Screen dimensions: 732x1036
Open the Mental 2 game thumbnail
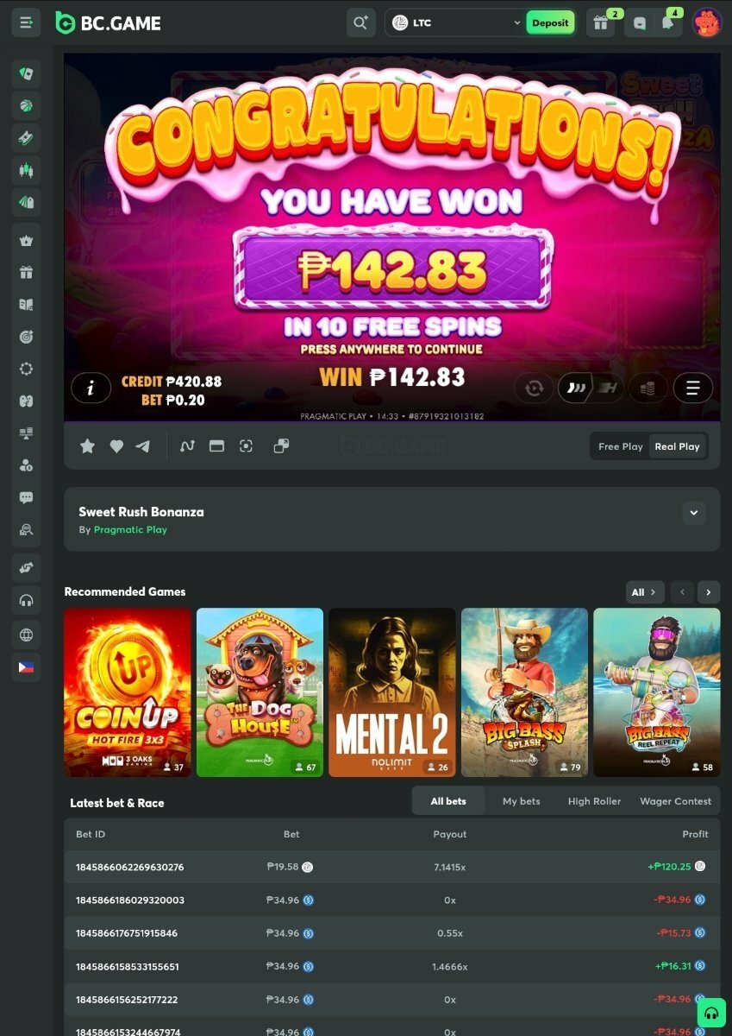tap(392, 692)
